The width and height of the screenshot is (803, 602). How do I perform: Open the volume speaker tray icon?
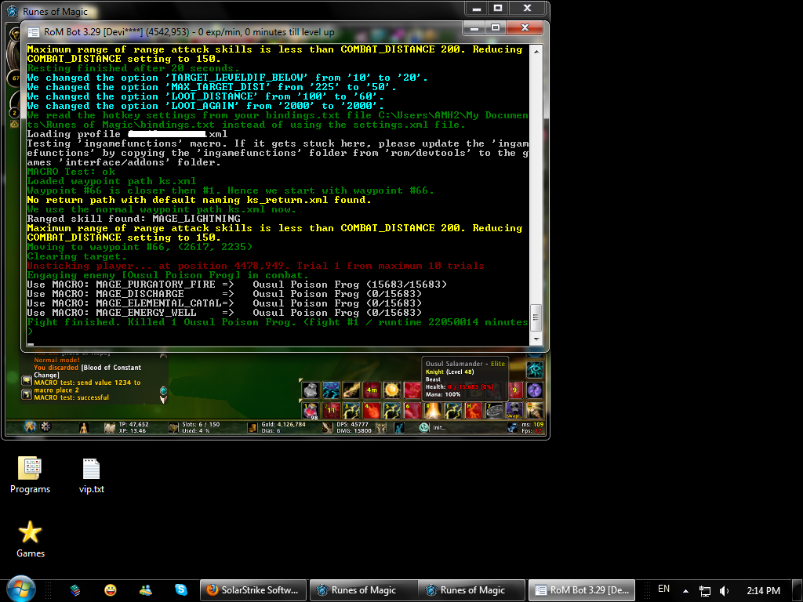(x=724, y=591)
